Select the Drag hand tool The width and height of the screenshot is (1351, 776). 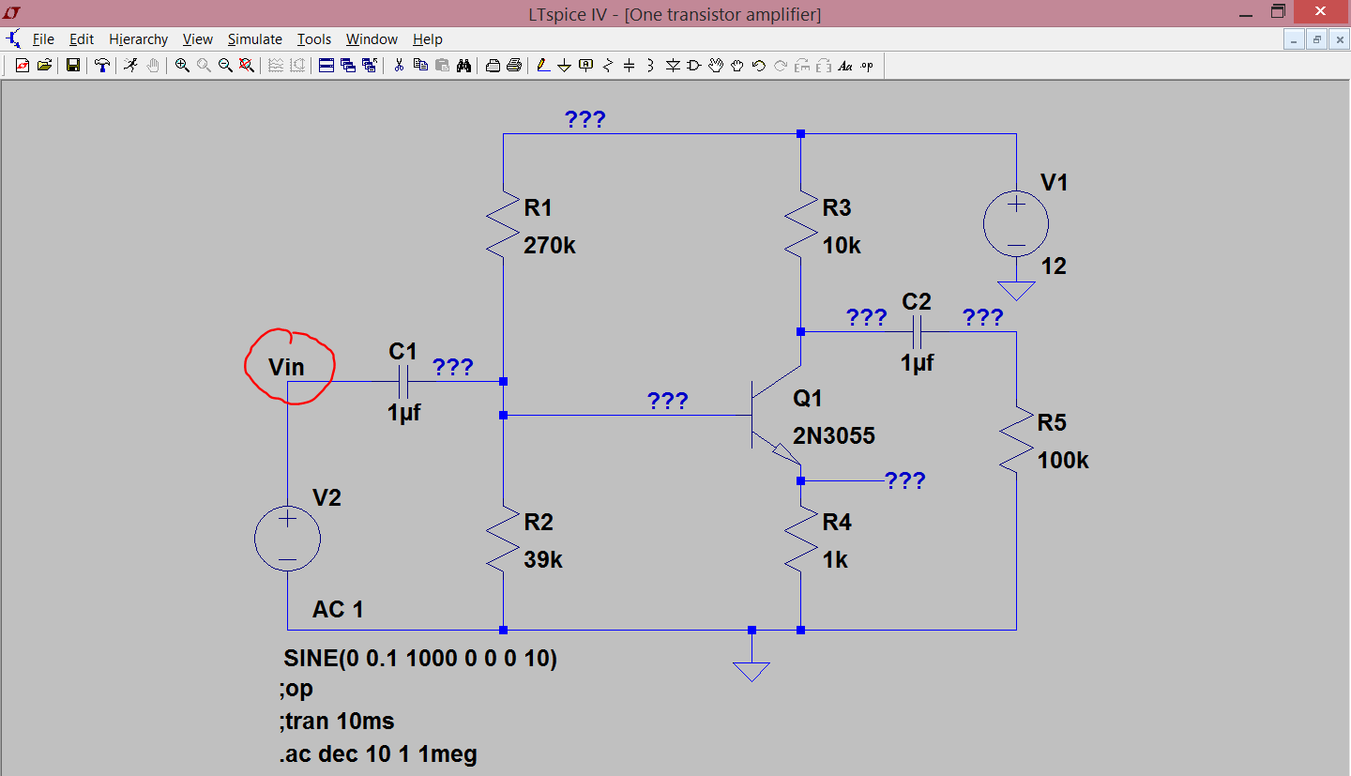(737, 66)
